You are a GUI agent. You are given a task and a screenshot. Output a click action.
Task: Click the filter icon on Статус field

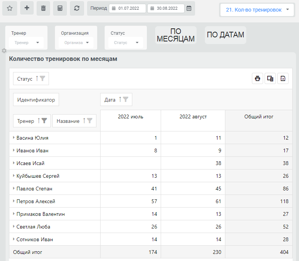coord(42,78)
